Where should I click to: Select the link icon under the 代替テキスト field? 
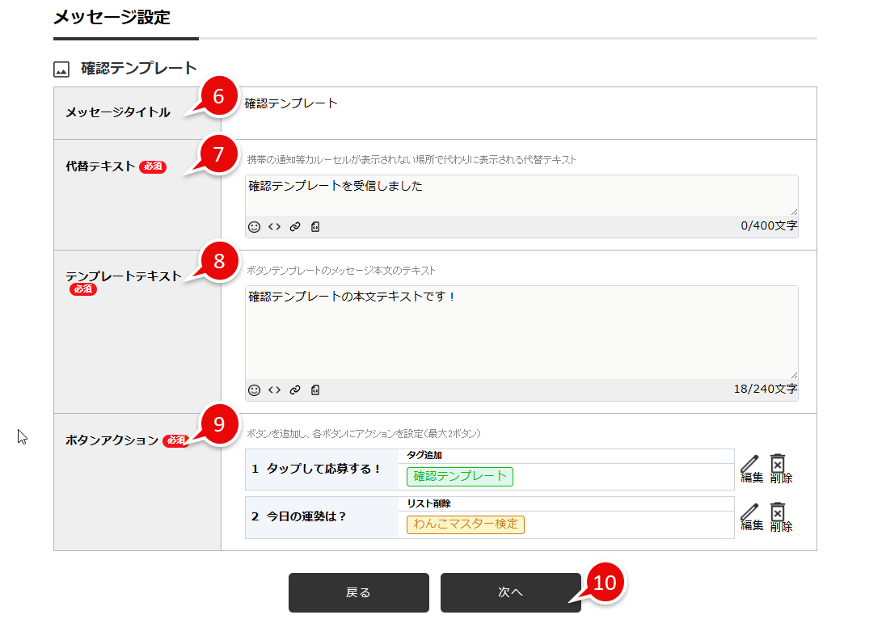(295, 227)
